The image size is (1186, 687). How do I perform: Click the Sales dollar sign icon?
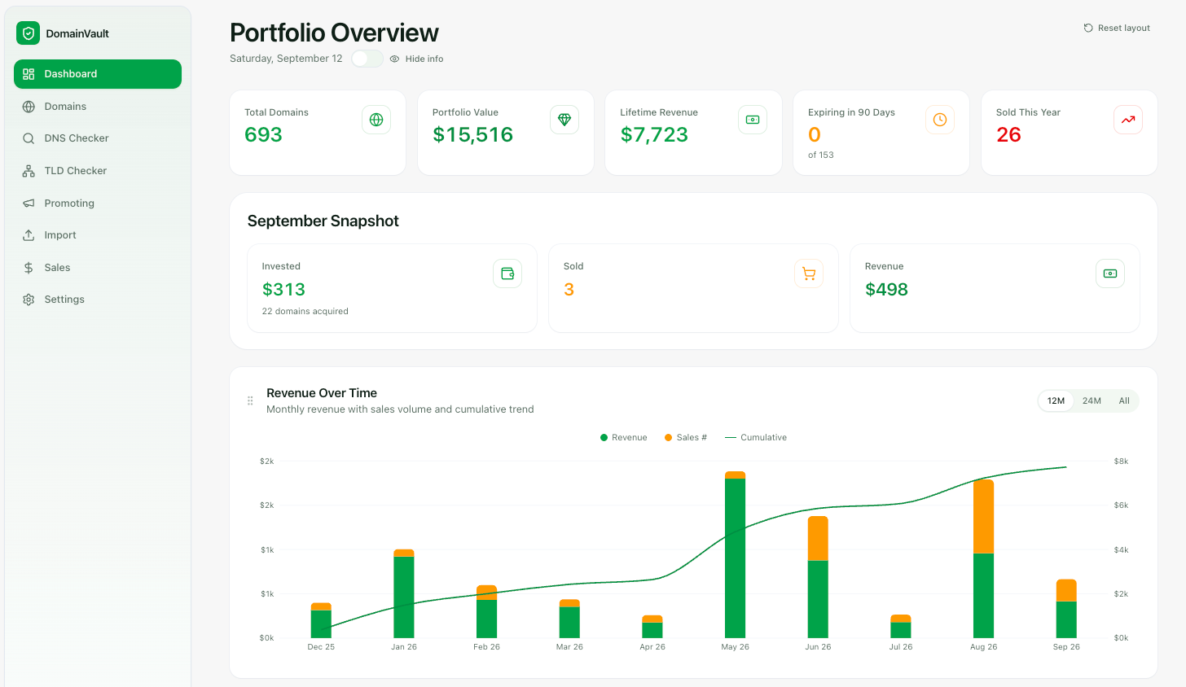(x=29, y=268)
